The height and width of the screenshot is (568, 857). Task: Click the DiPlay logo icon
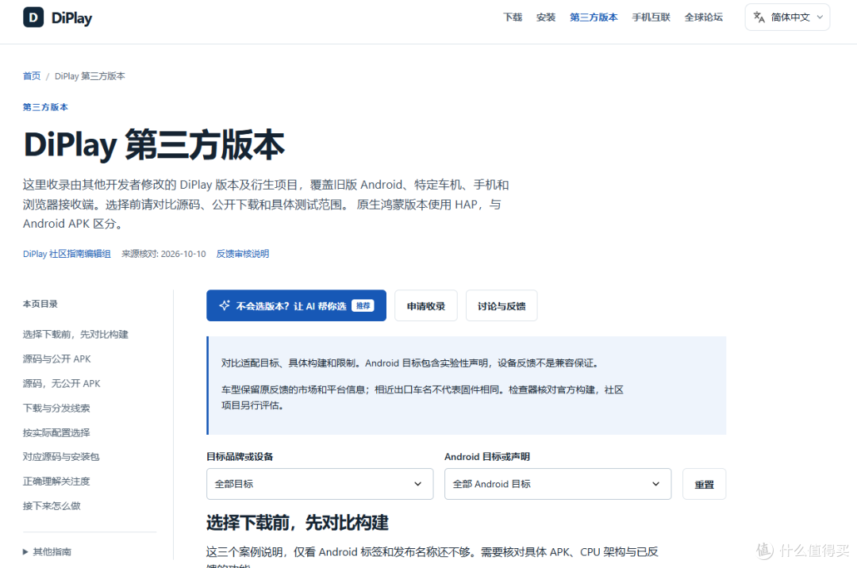pos(33,17)
